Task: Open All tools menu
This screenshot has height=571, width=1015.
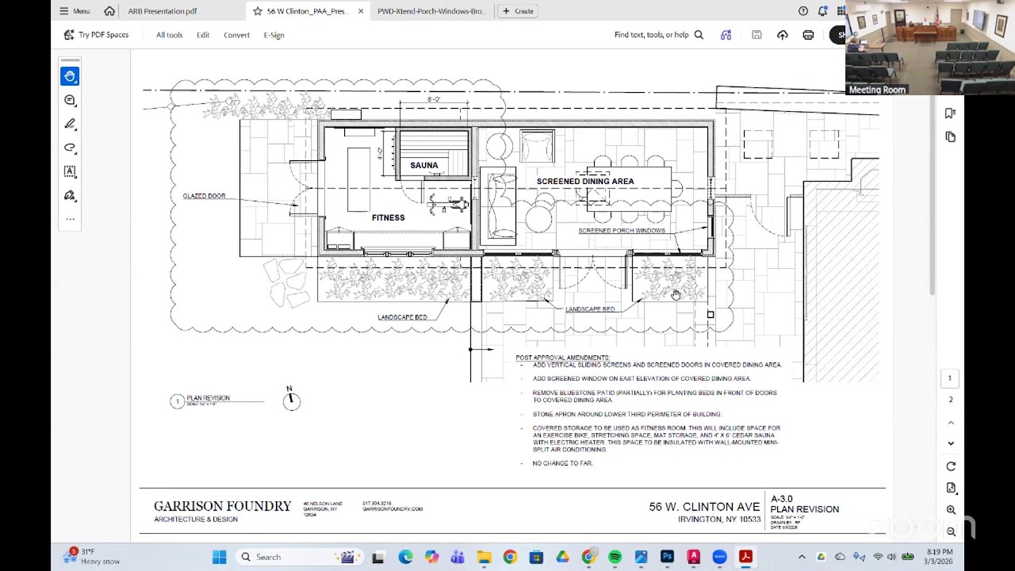Action: point(169,35)
